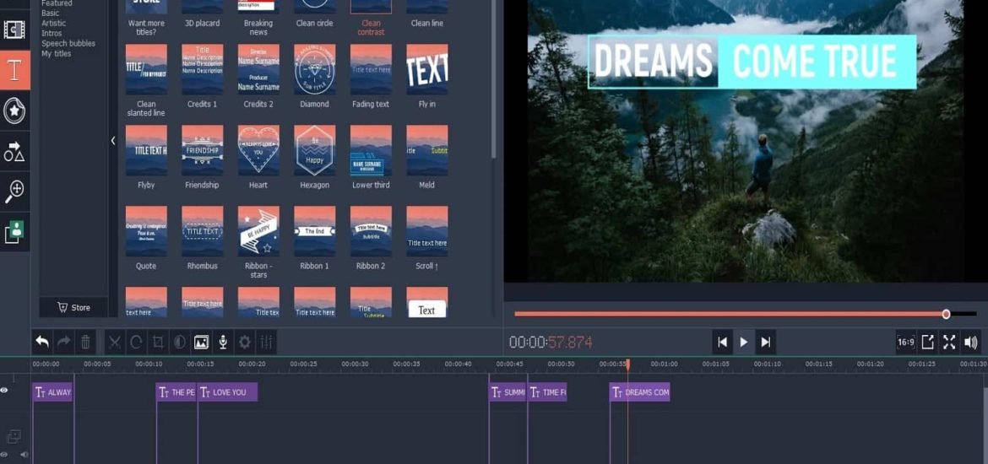Open Audio Properties equalizer icon
The image size is (988, 464).
267,342
